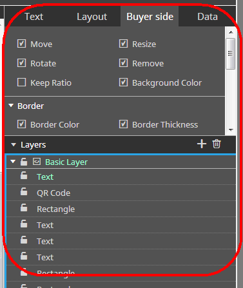Toggle lock icon on Basic Layer

pyautogui.click(x=24, y=162)
